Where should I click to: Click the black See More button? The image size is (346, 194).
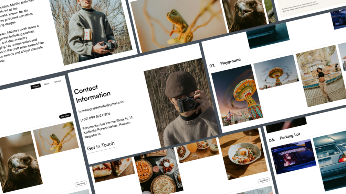pyautogui.click(x=65, y=115)
